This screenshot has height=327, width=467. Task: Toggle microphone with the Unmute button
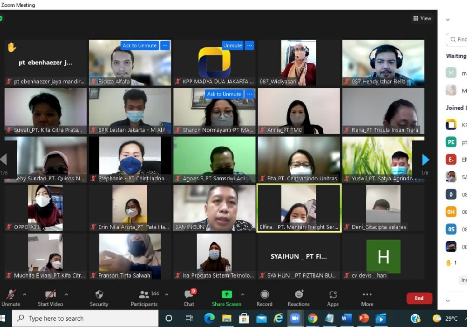click(x=11, y=295)
